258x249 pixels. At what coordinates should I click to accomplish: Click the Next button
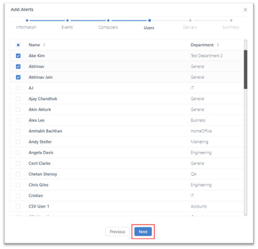(143, 232)
